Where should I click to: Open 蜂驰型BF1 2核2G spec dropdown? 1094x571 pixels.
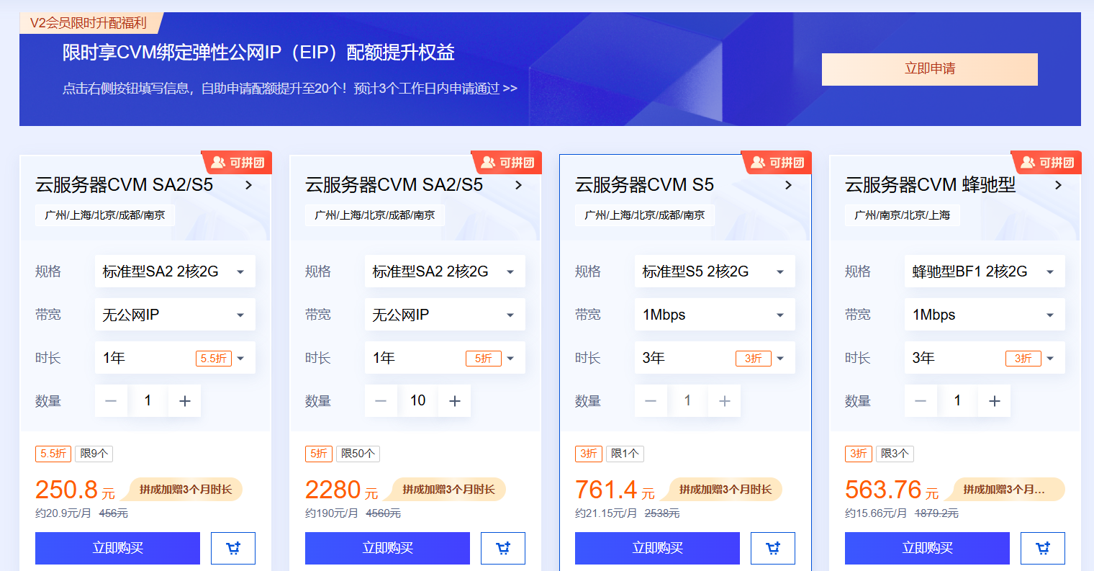pyautogui.click(x=985, y=271)
